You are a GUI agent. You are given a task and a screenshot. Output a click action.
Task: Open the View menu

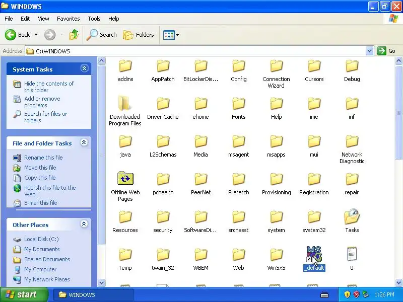(43, 19)
